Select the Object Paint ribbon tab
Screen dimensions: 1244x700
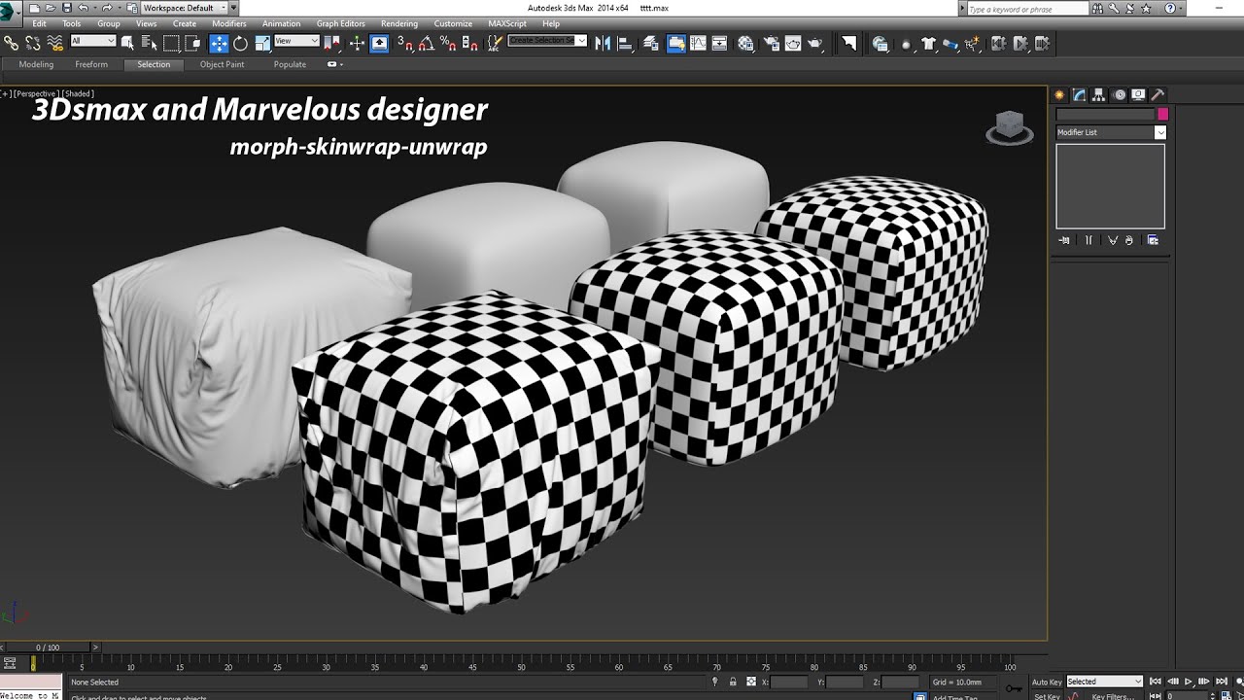coord(223,64)
